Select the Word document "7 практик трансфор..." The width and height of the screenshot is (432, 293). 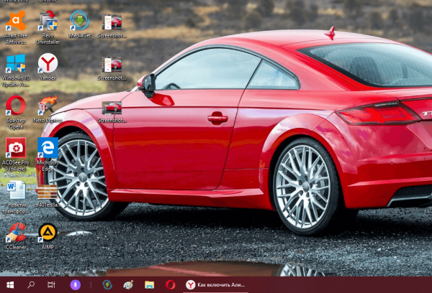pos(16,197)
